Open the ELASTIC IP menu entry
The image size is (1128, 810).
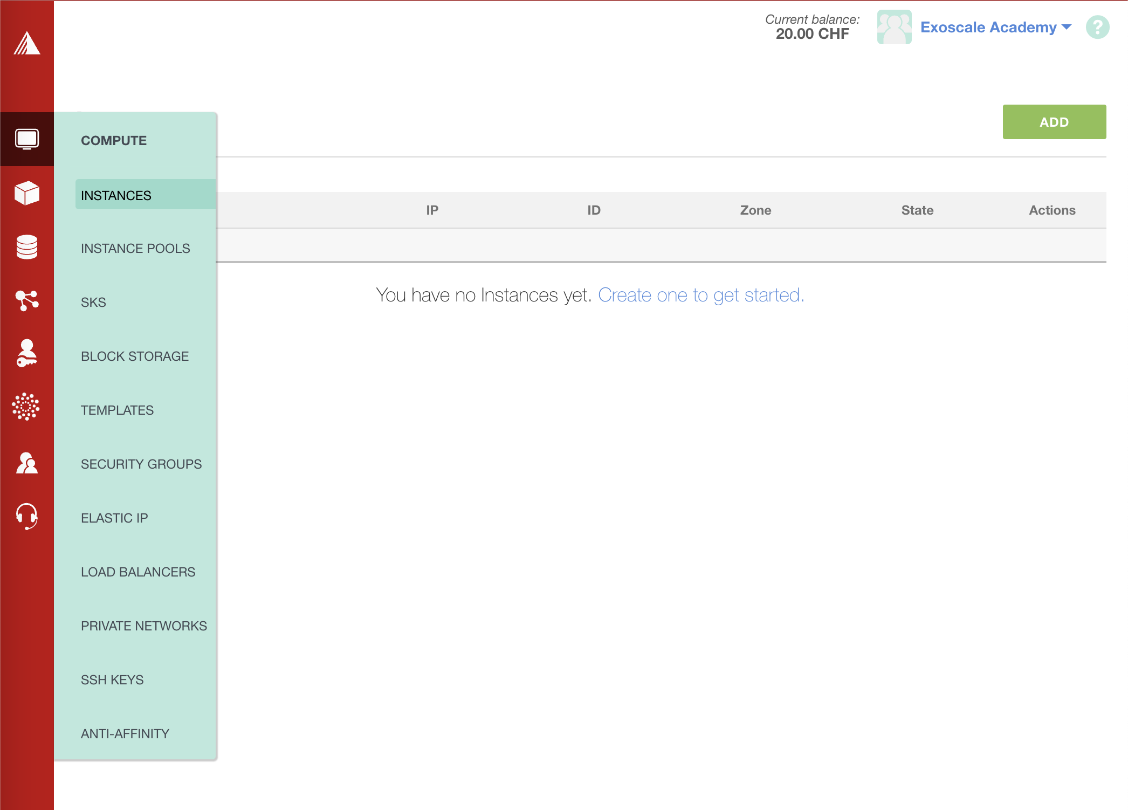(x=114, y=518)
